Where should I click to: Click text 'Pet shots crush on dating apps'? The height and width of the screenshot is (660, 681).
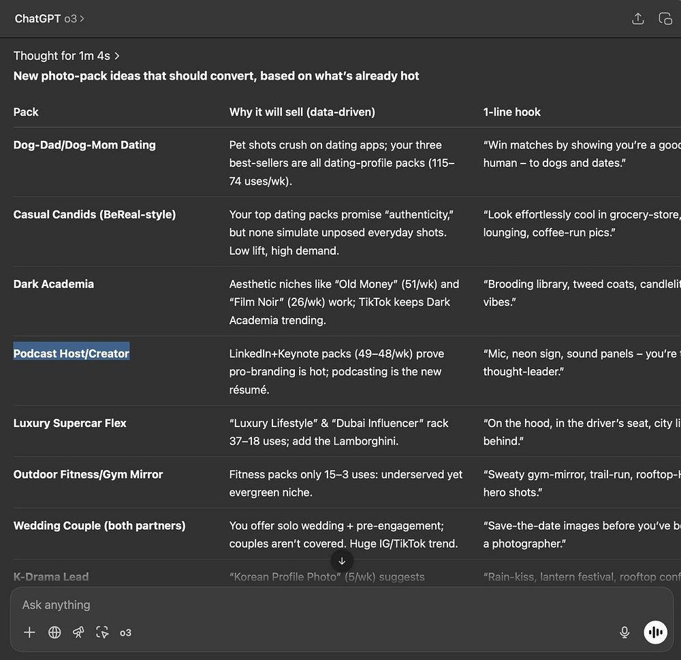(x=308, y=145)
